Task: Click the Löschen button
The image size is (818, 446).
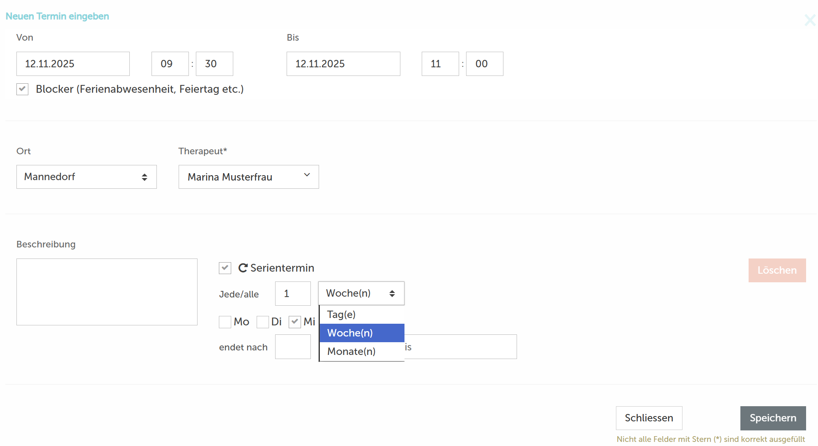Action: point(777,270)
